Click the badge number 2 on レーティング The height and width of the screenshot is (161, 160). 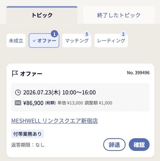point(123,34)
